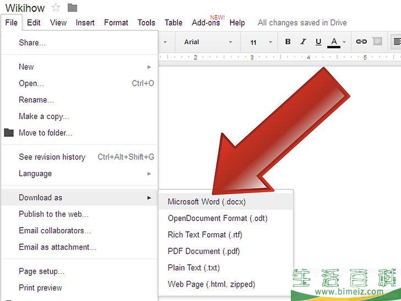Toggle italic formatting
This screenshot has width=401, height=301.
(303, 42)
